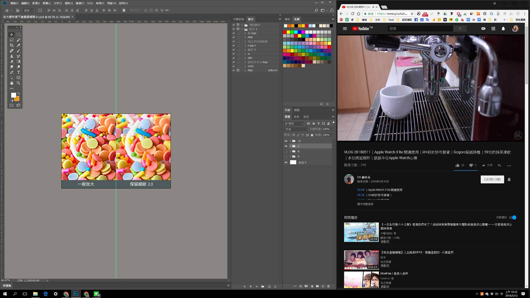The image size is (530, 298).
Task: Select the Magic Wand tool
Action: [x=19, y=40]
